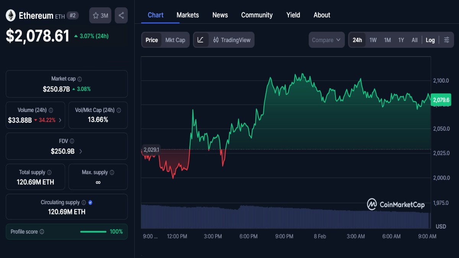Click FDV info icon
This screenshot has width=459, height=258.
point(72,141)
